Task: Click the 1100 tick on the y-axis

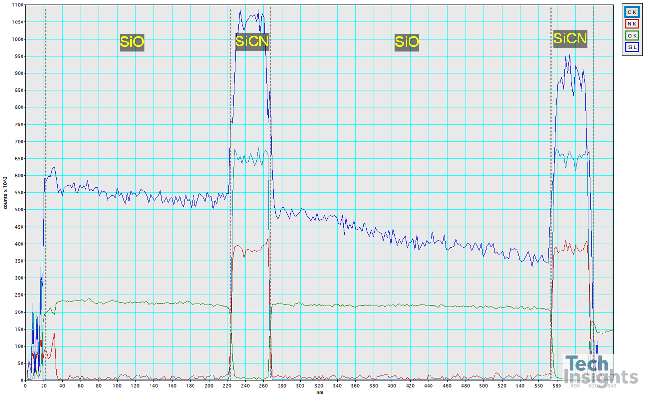Action: click(x=17, y=5)
